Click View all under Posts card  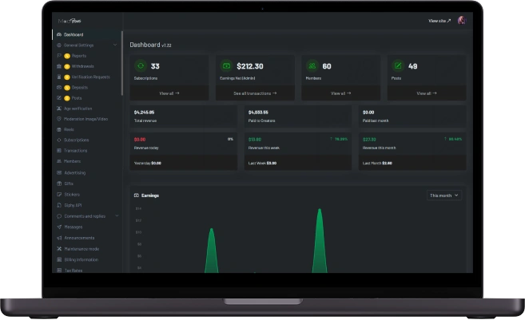[427, 93]
